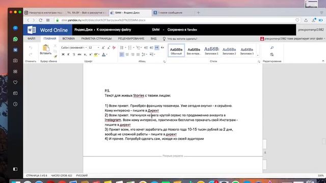Expand the styles gallery more arrow
Viewport: 326px width, 183px height.
click(258, 55)
